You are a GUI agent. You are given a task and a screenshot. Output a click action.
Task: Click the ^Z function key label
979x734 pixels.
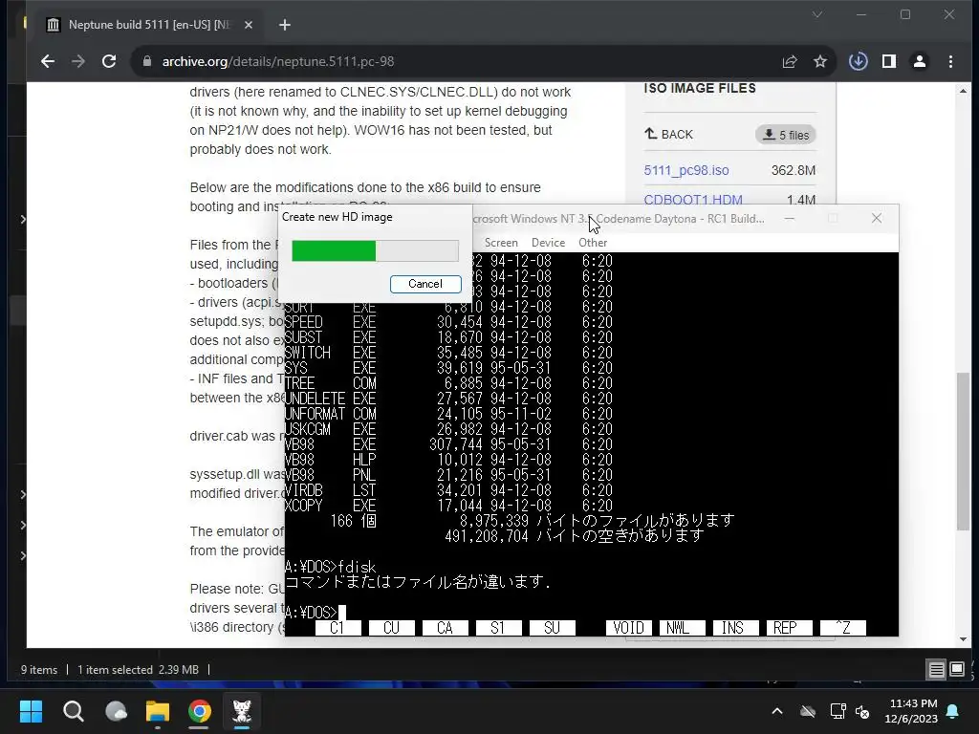(843, 628)
